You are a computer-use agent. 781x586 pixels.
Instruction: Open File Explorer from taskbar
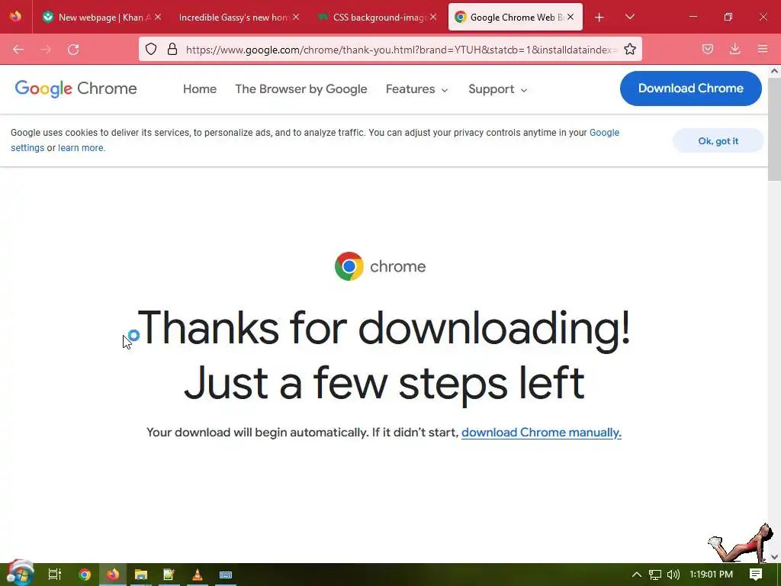[x=141, y=575]
